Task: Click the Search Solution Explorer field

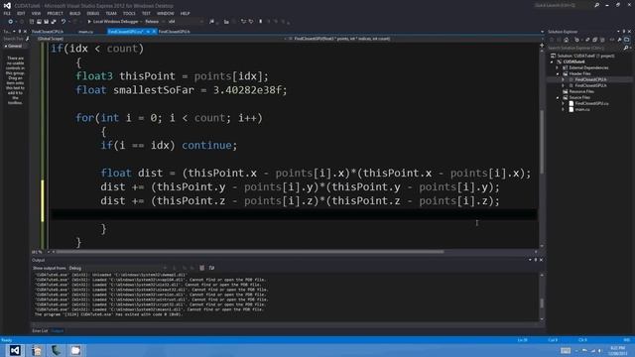Action: point(584,48)
